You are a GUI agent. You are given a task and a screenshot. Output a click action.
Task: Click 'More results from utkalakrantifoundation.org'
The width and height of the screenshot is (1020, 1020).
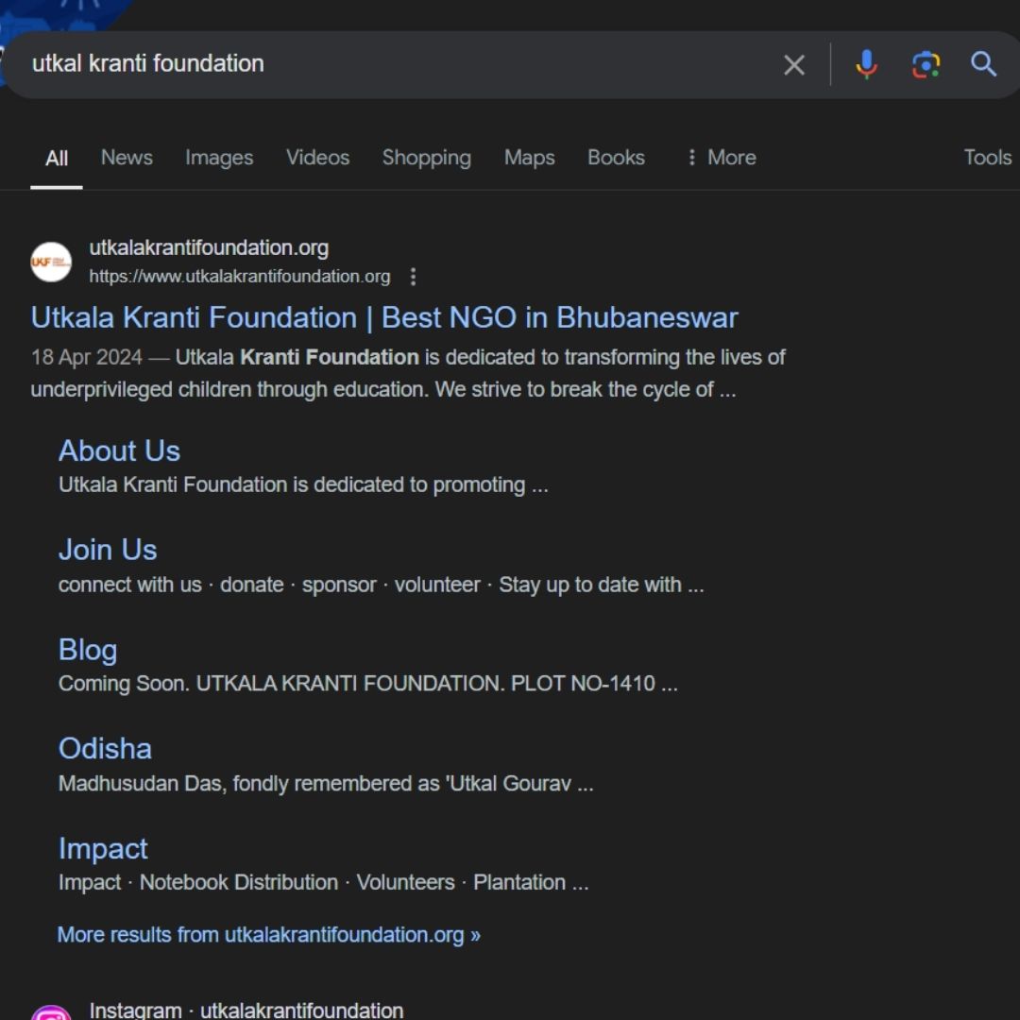pos(268,935)
